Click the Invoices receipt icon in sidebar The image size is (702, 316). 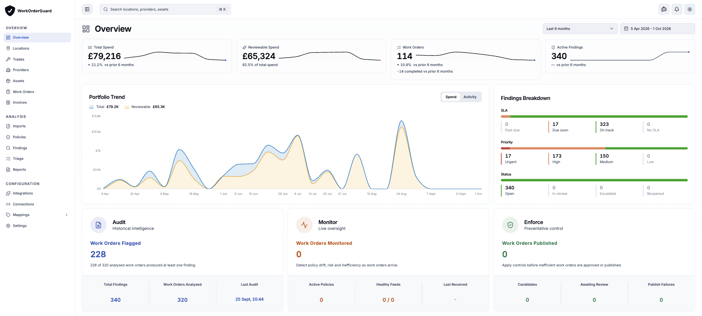point(8,103)
